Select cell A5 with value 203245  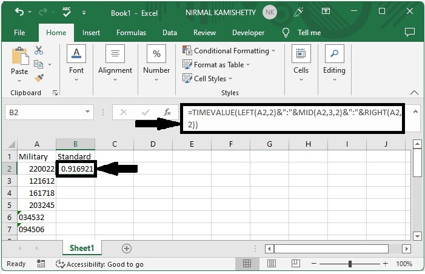point(36,205)
